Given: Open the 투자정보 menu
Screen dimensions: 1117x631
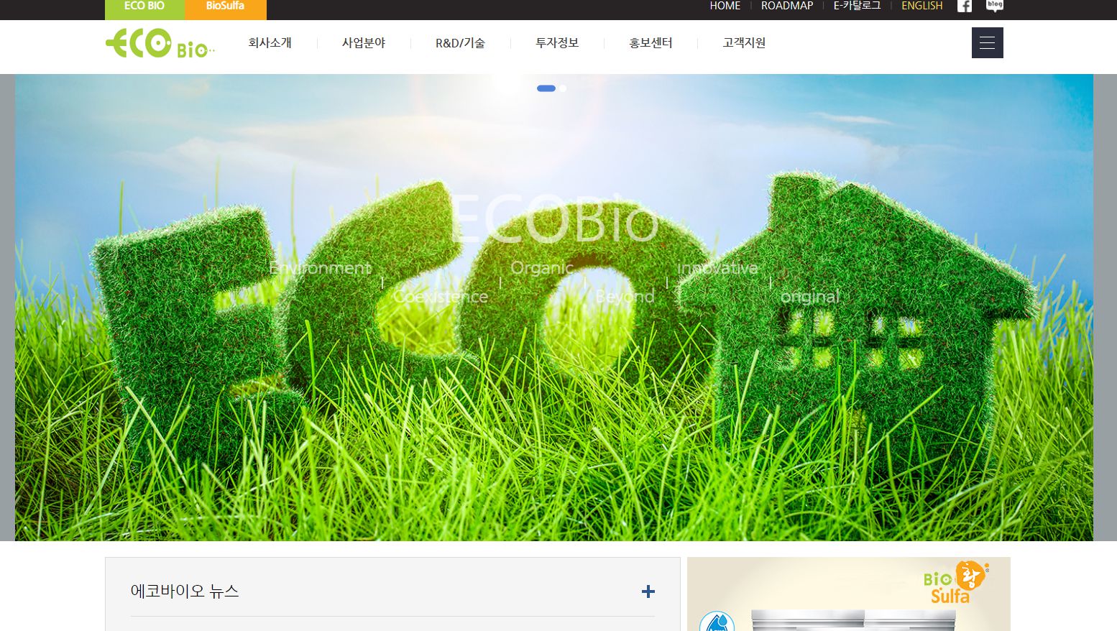Looking at the screenshot, I should click(x=556, y=43).
